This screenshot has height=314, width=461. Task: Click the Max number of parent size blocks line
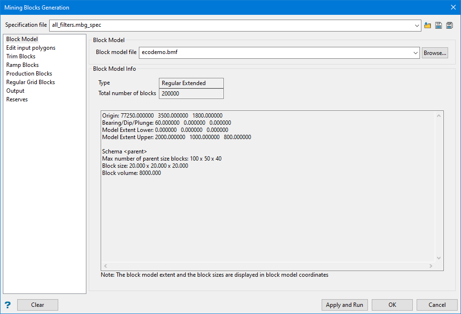[x=162, y=159]
